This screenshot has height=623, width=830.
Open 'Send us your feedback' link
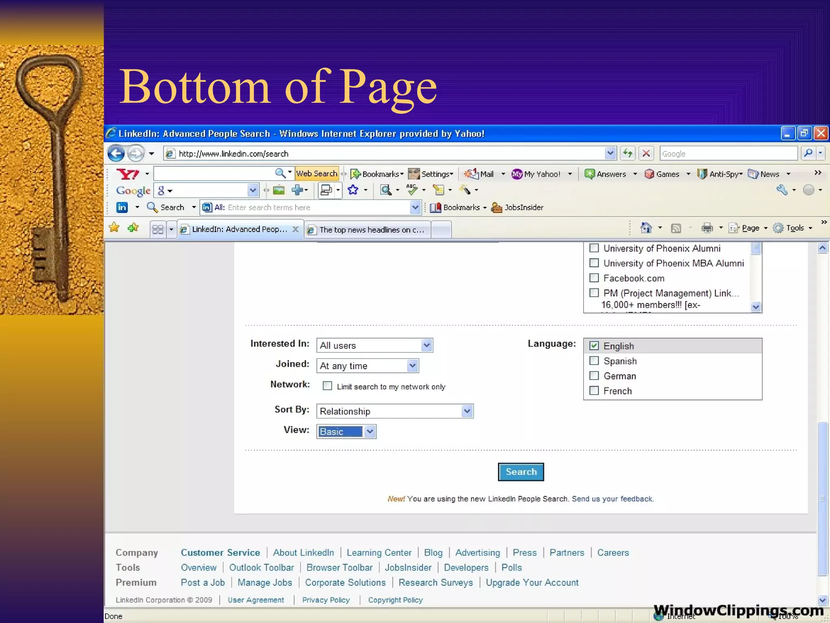612,499
